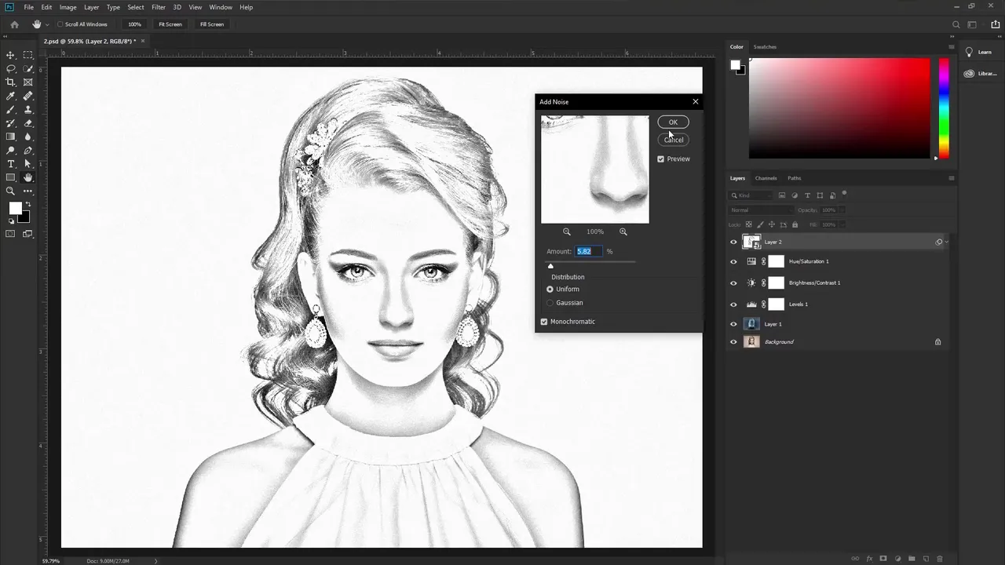Switch to the Channels tab

(766, 178)
